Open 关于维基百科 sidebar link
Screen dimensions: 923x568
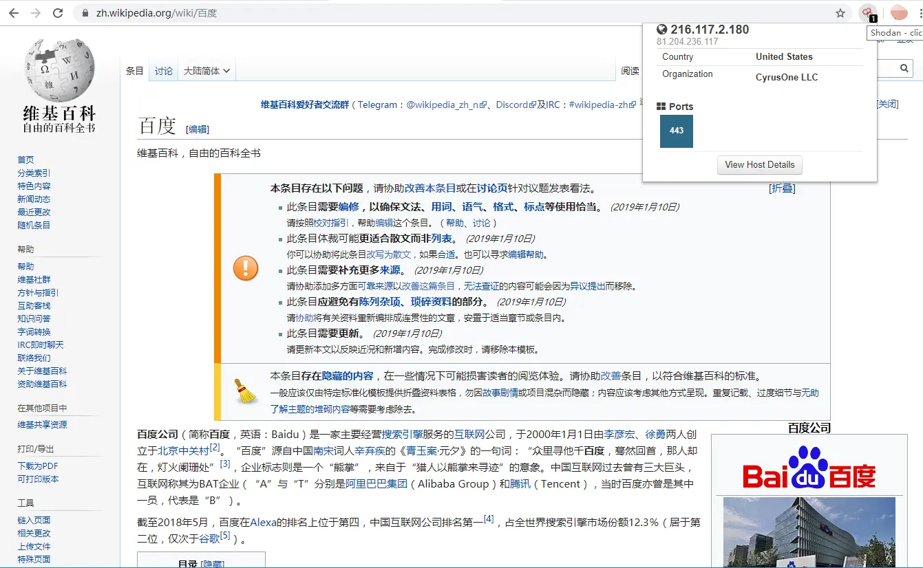(x=42, y=371)
